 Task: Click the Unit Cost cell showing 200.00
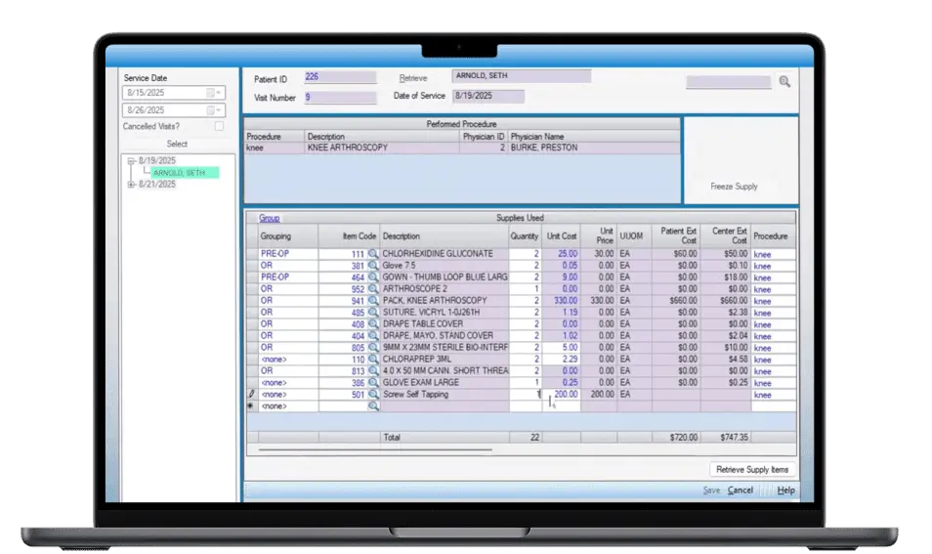pos(562,394)
